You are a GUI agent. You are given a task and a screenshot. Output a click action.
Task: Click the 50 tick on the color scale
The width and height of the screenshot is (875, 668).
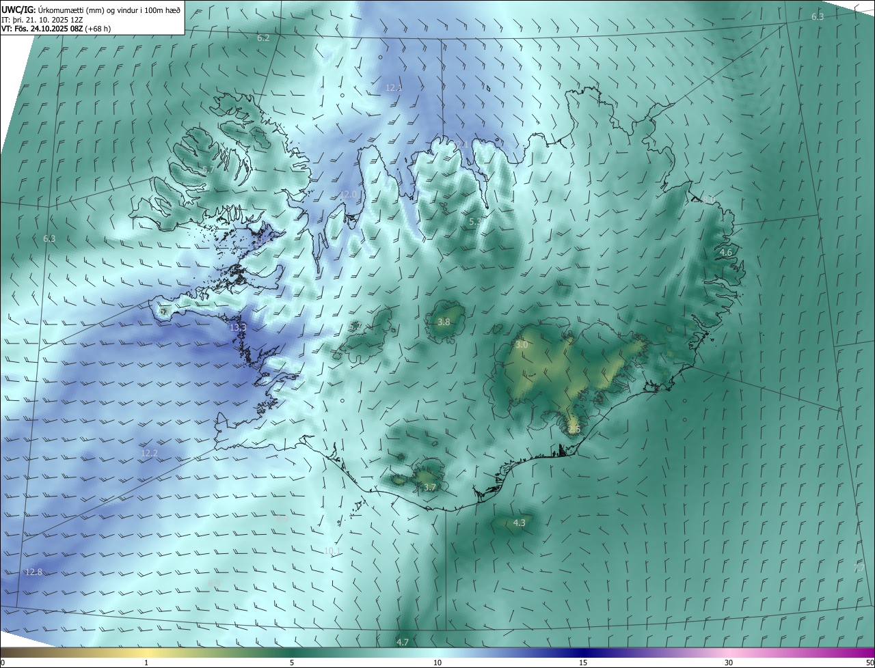869,663
